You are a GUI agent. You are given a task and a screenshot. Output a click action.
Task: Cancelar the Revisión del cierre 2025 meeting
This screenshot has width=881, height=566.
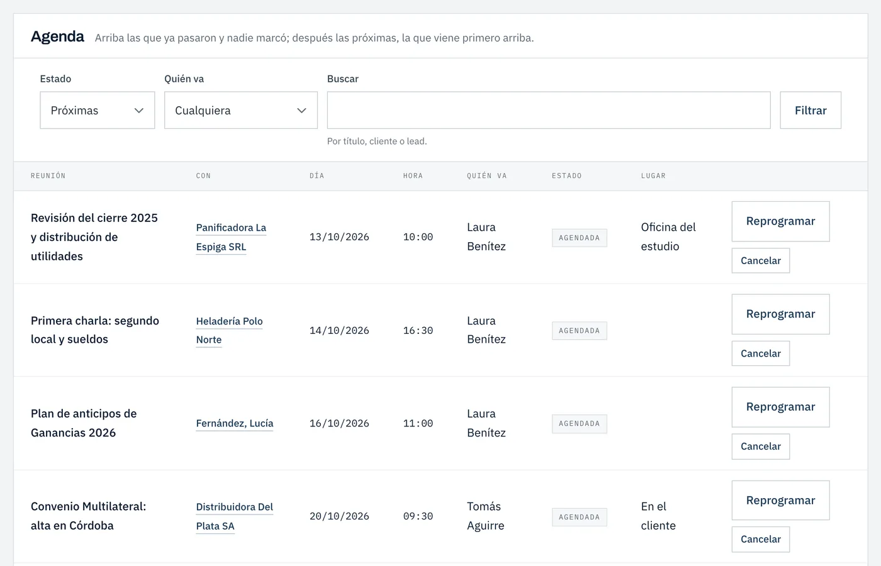(x=761, y=260)
